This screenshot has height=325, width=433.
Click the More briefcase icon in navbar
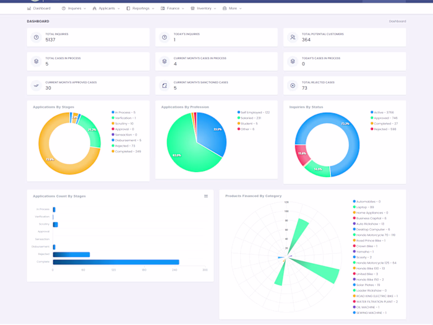click(x=225, y=8)
